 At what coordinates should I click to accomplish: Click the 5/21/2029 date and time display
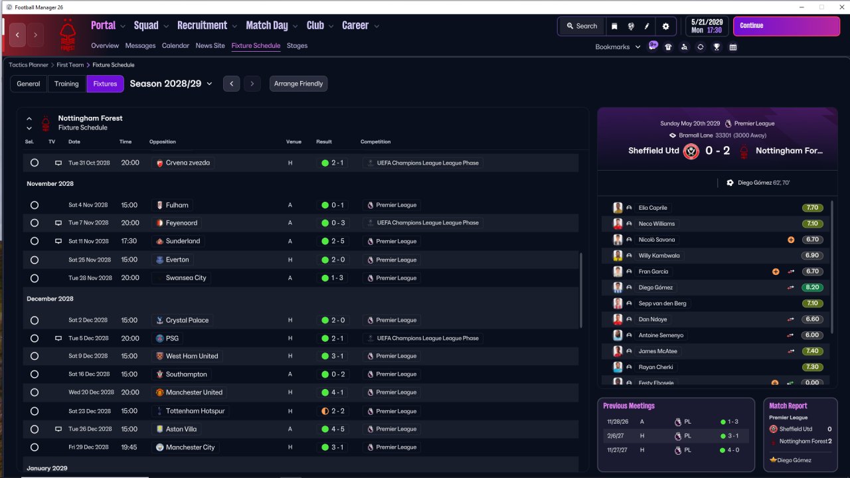pyautogui.click(x=707, y=27)
